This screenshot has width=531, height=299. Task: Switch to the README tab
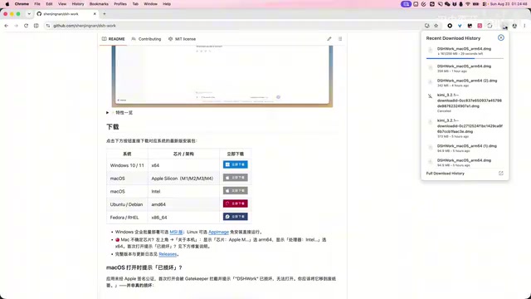[114, 39]
